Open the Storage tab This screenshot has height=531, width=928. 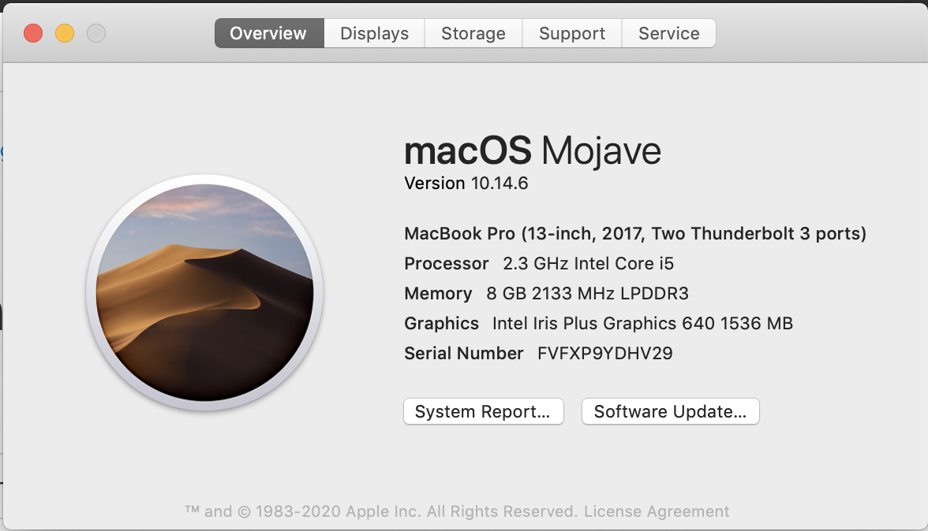(x=473, y=33)
